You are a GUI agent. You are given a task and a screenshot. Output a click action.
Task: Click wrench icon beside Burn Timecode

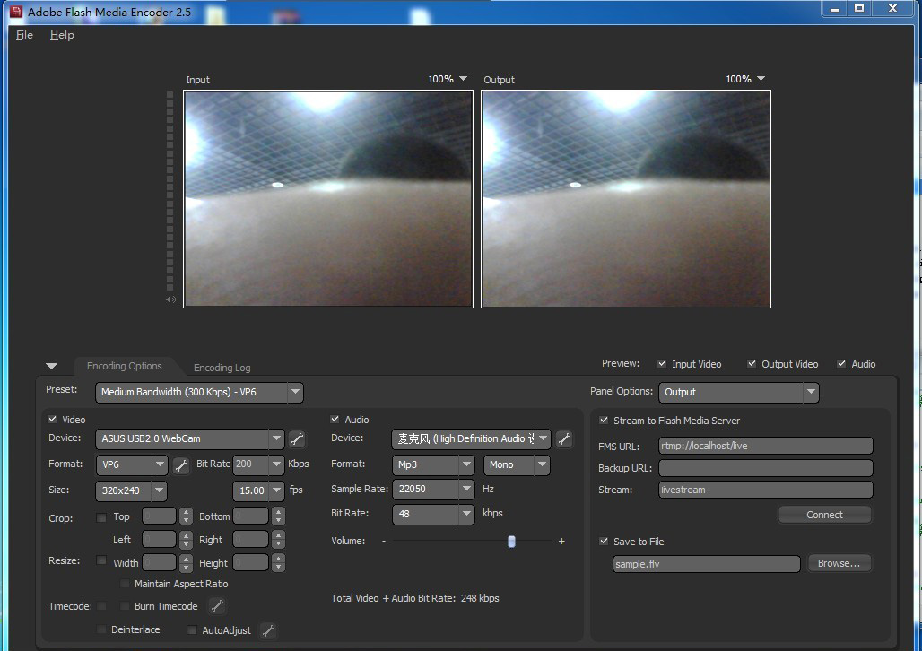coord(217,606)
